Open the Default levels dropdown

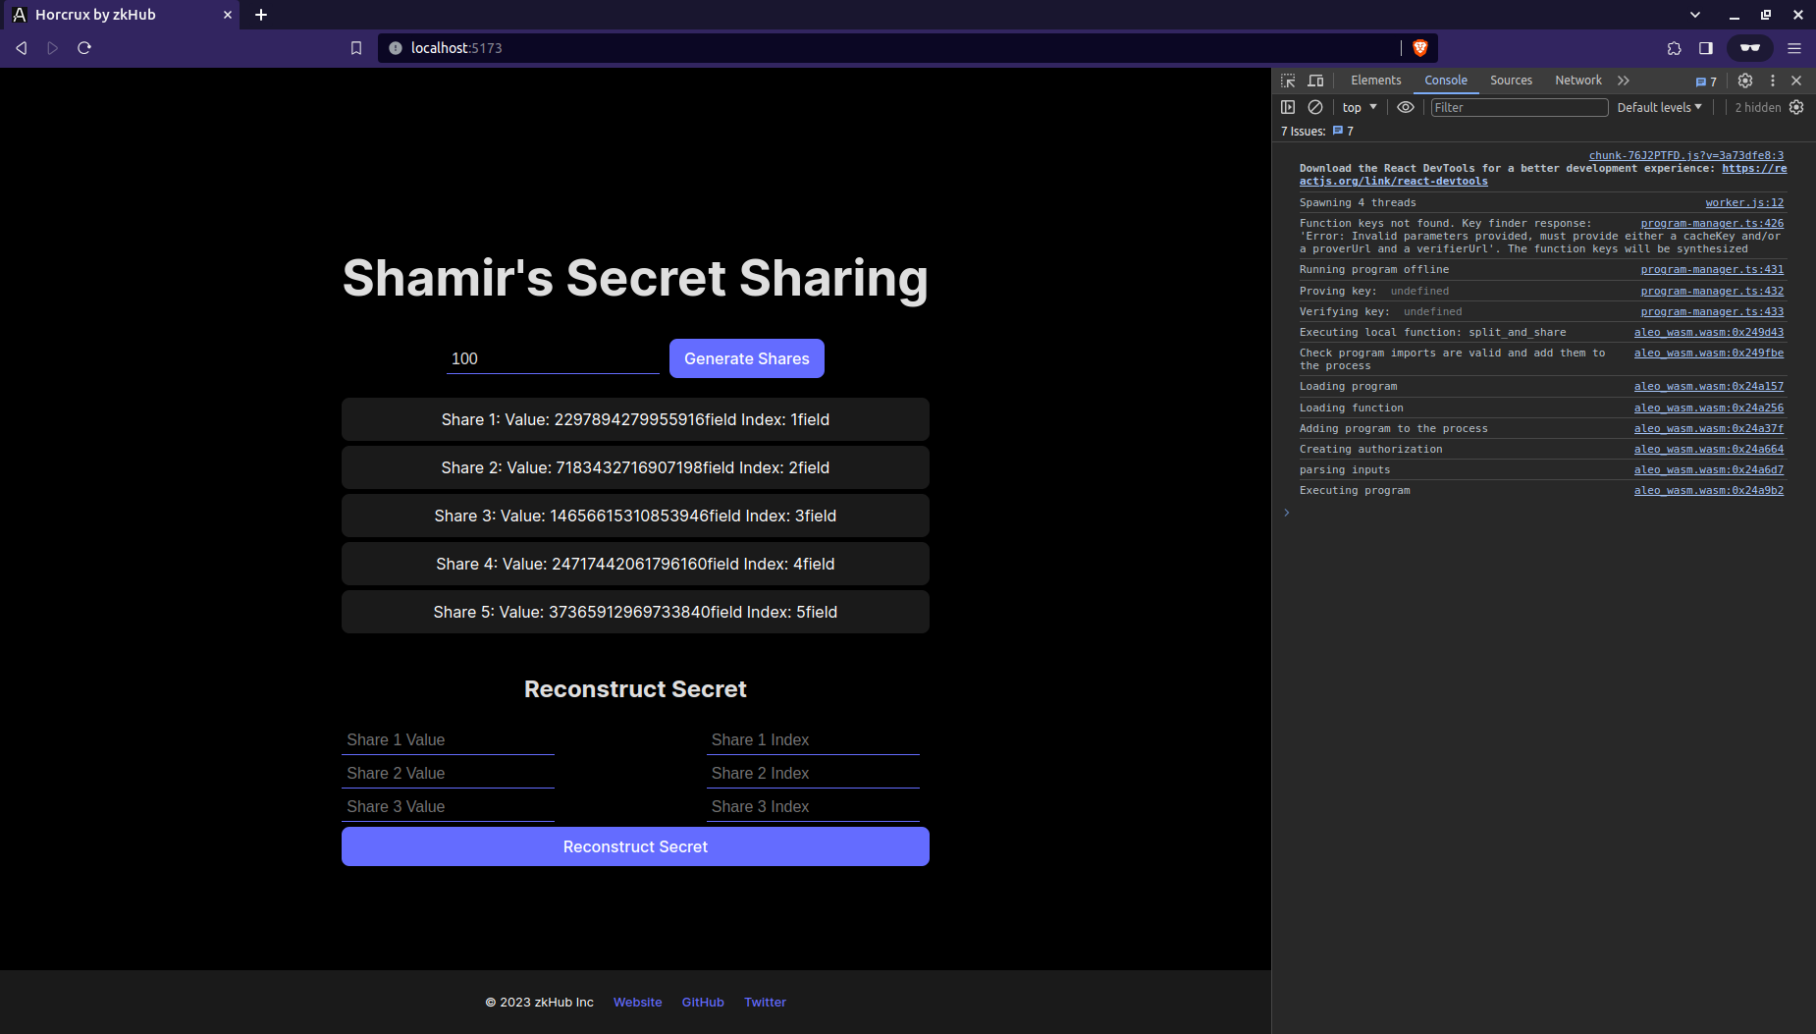point(1660,107)
